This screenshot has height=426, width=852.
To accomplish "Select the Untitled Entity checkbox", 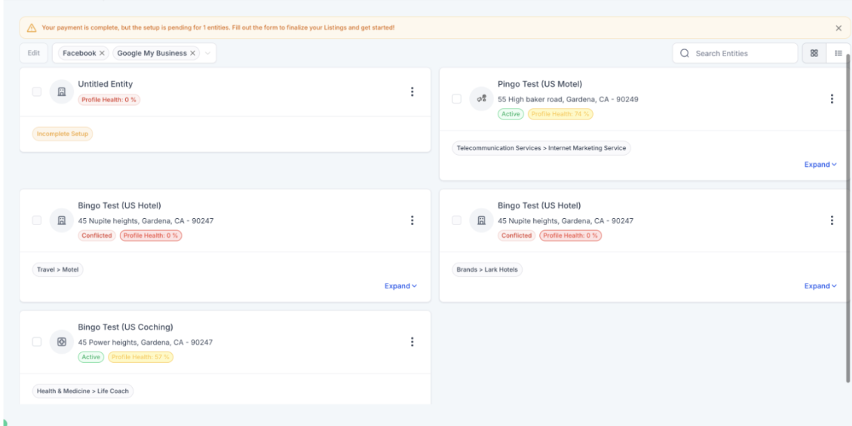I will (x=37, y=92).
